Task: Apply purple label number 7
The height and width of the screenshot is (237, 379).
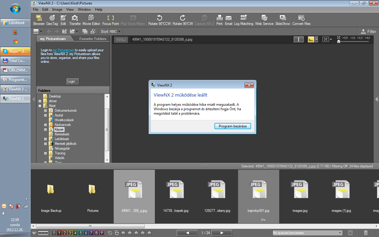Action: coord(91,233)
